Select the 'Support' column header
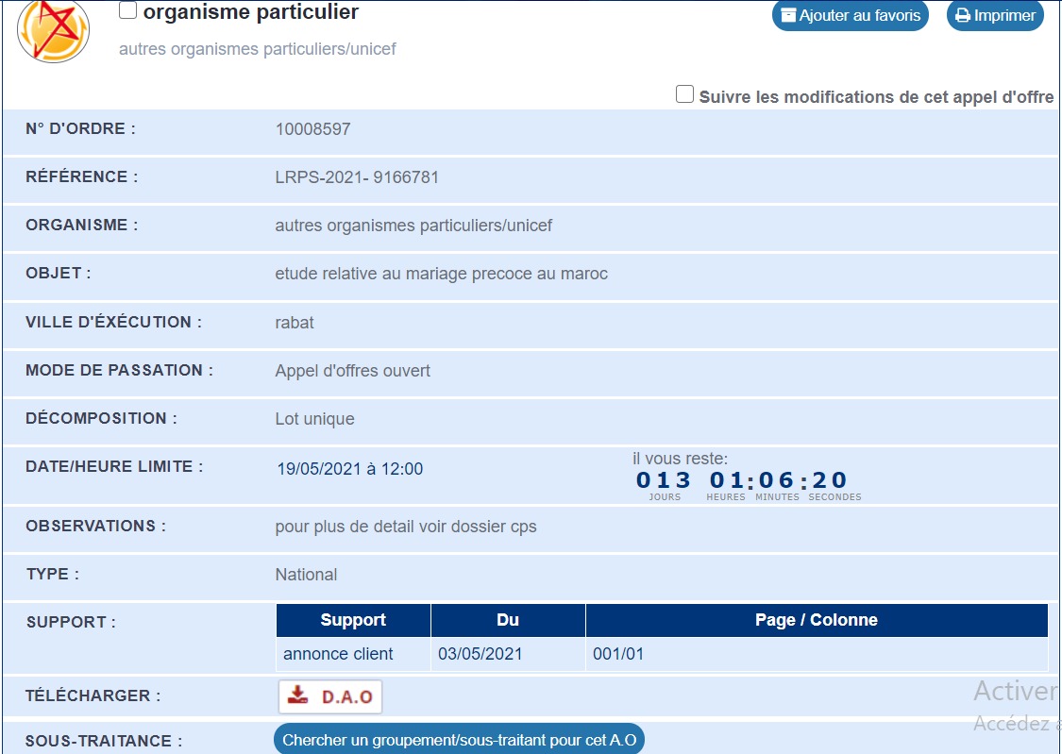Viewport: 1062px width, 754px height. (x=353, y=620)
